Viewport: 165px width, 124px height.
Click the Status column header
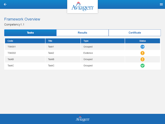(x=142, y=41)
